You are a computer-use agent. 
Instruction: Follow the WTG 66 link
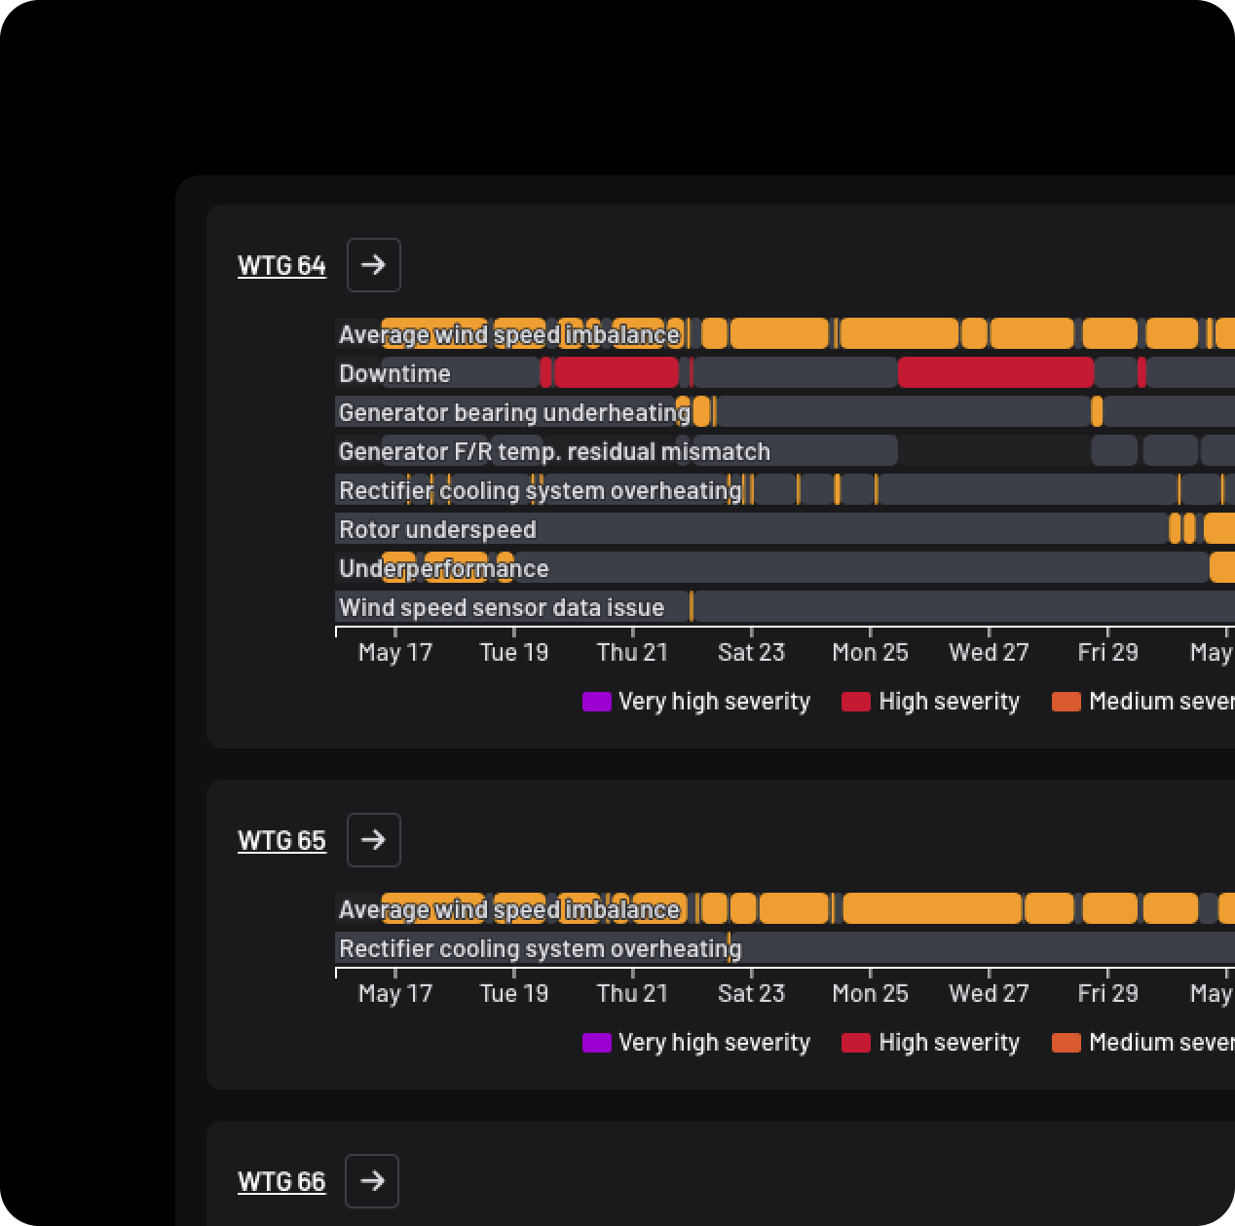pyautogui.click(x=281, y=1181)
